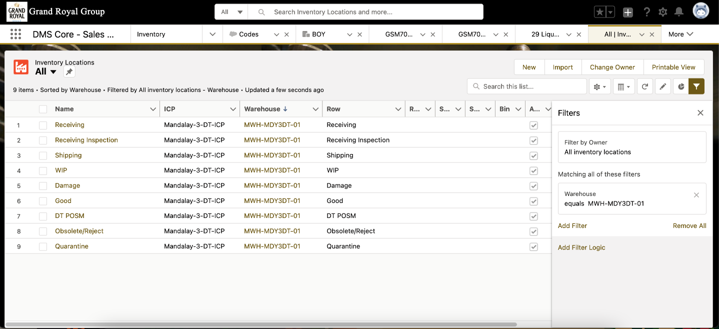Show the charts panel icon

pos(680,86)
